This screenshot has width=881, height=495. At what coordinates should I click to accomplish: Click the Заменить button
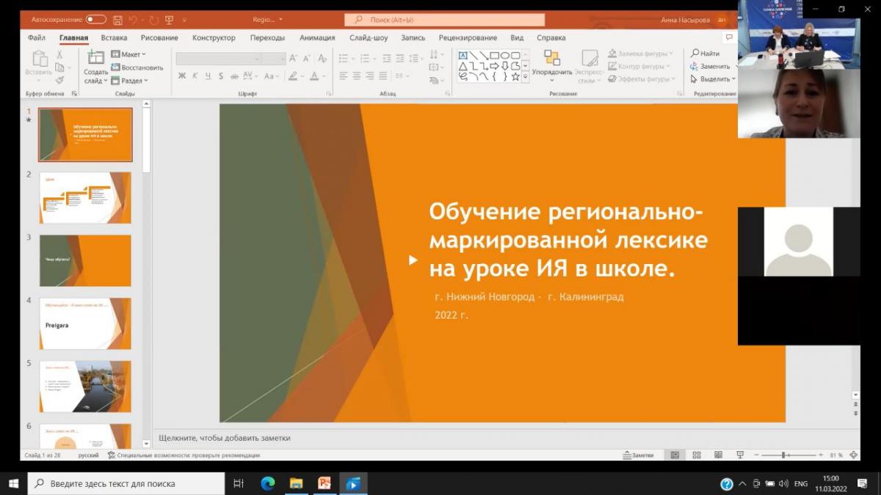point(710,66)
